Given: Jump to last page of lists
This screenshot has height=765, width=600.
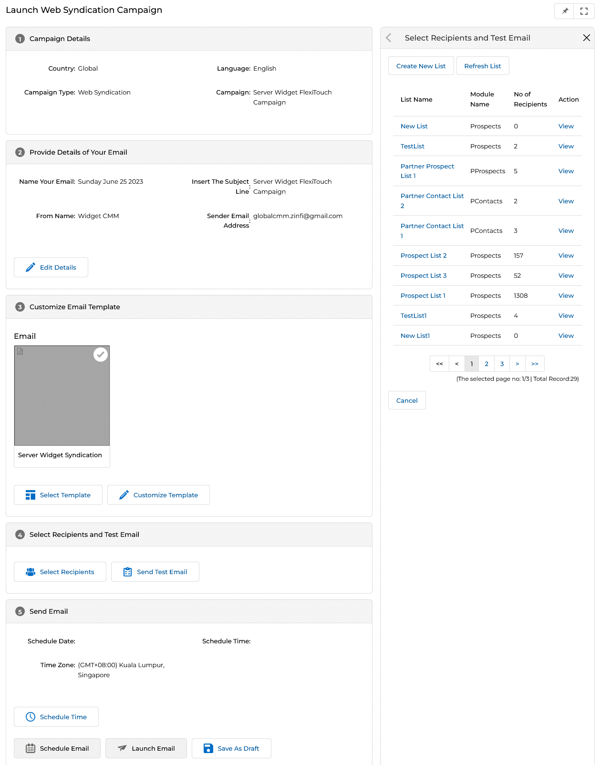Looking at the screenshot, I should (x=535, y=364).
